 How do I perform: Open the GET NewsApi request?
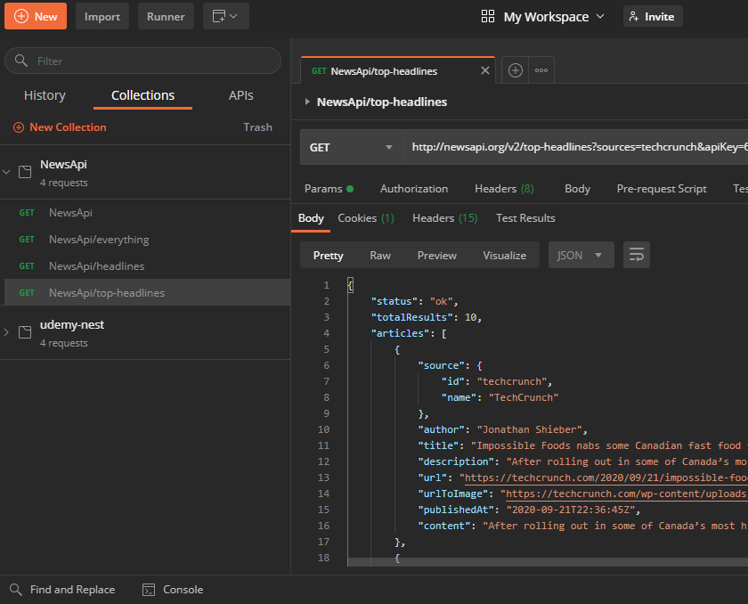pos(145,212)
